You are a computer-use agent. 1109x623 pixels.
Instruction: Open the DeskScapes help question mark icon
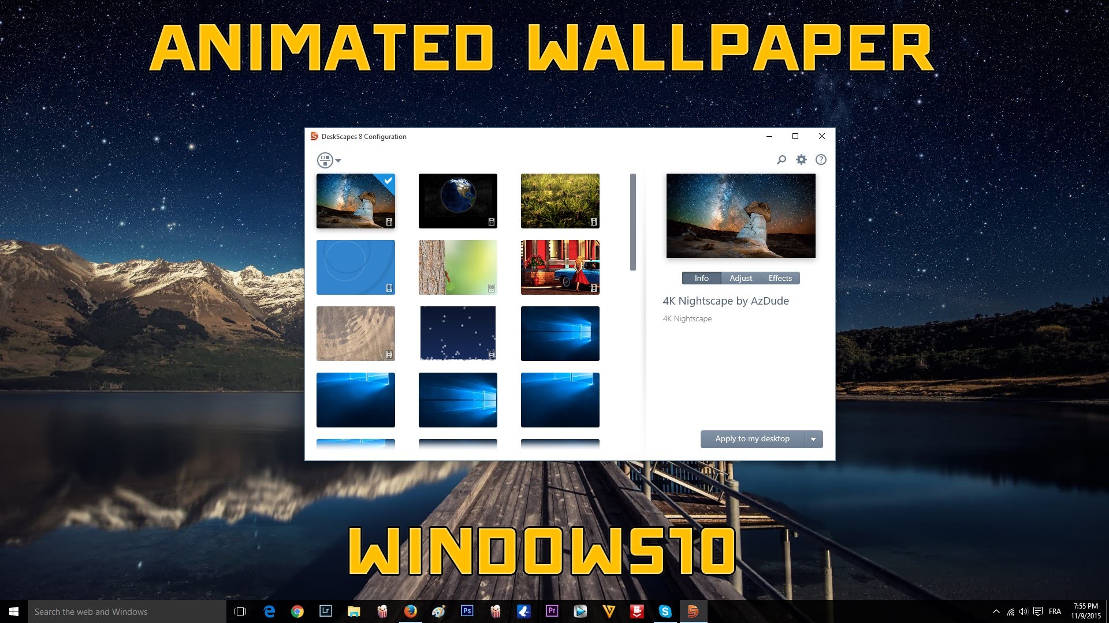821,160
